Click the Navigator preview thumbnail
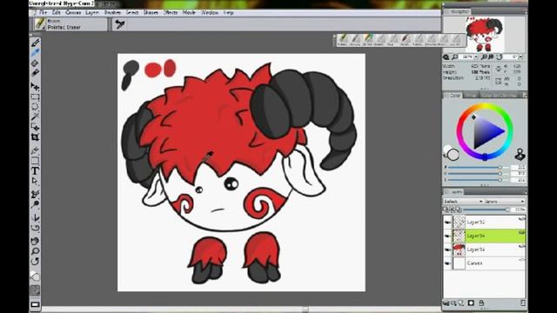557x313 pixels. click(x=484, y=35)
